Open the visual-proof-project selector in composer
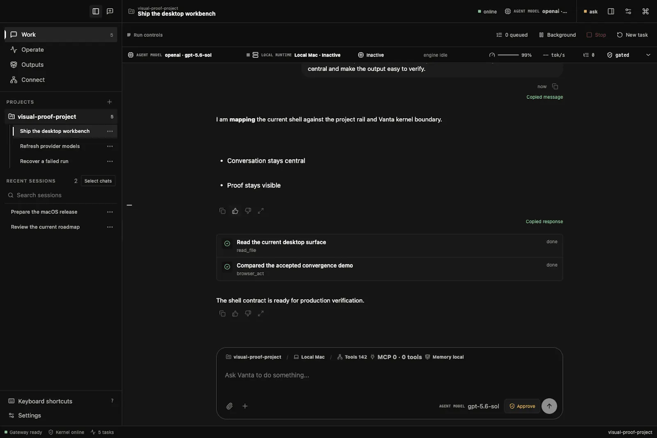The image size is (657, 438). tap(253, 357)
